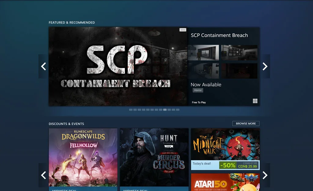Click the Free To Play label
313x191 pixels.
[199, 103]
